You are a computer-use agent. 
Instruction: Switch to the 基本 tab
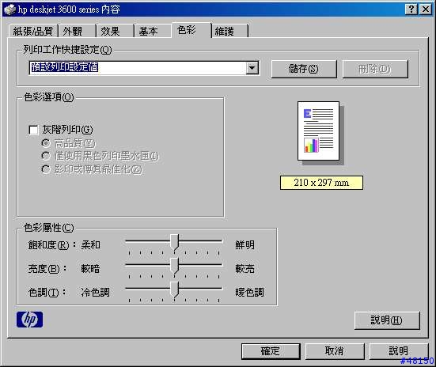pyautogui.click(x=153, y=31)
